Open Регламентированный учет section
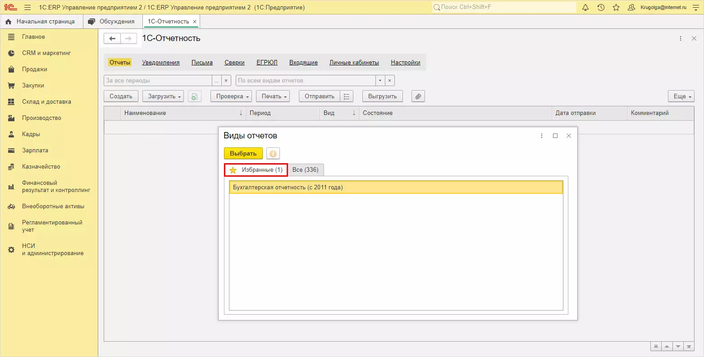 (49, 226)
